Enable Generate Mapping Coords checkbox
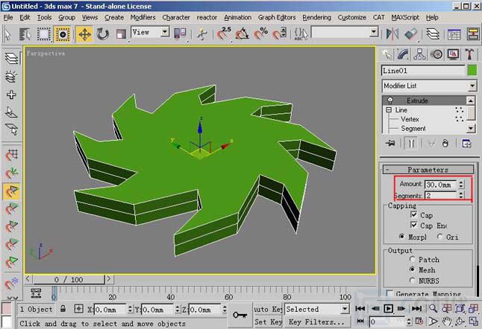Screen dimensions: 482x329 [389, 293]
